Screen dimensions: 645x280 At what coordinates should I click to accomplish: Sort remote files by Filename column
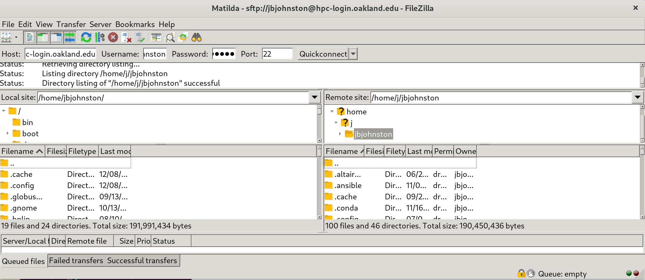(344, 151)
